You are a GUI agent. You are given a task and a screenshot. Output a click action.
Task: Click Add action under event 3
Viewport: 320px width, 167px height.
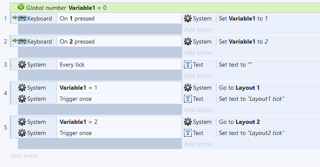[x=199, y=76]
